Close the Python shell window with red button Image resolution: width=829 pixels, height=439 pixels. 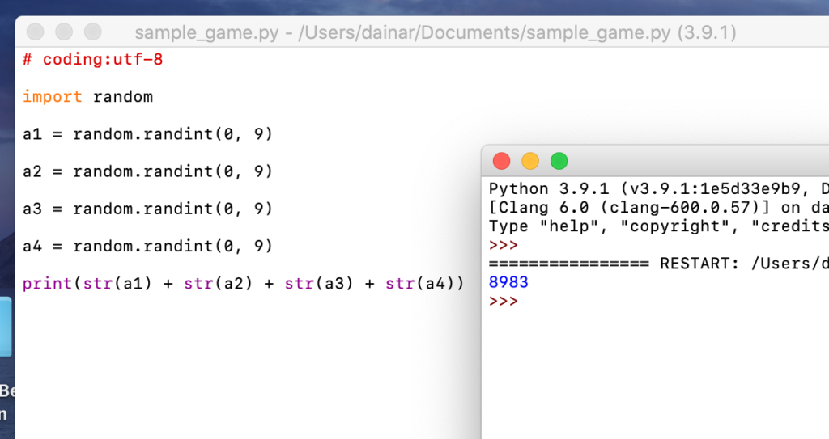(x=501, y=161)
